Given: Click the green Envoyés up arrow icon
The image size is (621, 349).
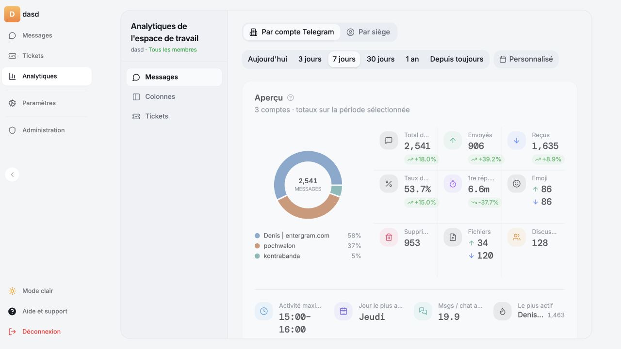Looking at the screenshot, I should [x=453, y=141].
